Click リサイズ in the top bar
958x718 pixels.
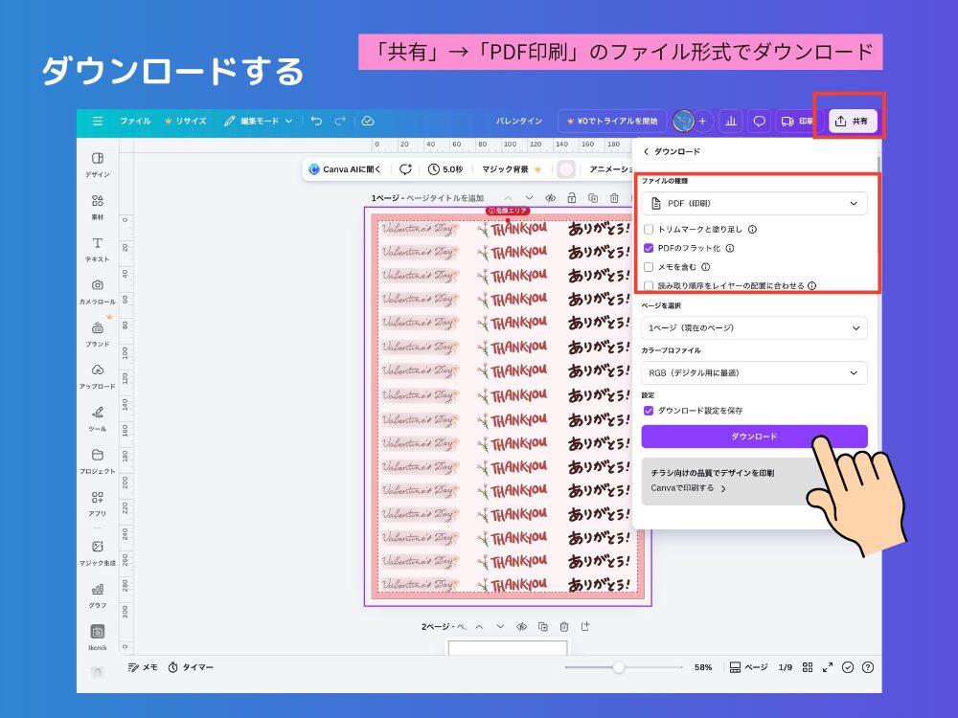188,121
